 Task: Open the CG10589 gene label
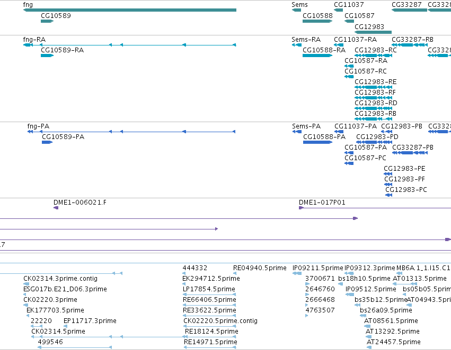pos(56,16)
